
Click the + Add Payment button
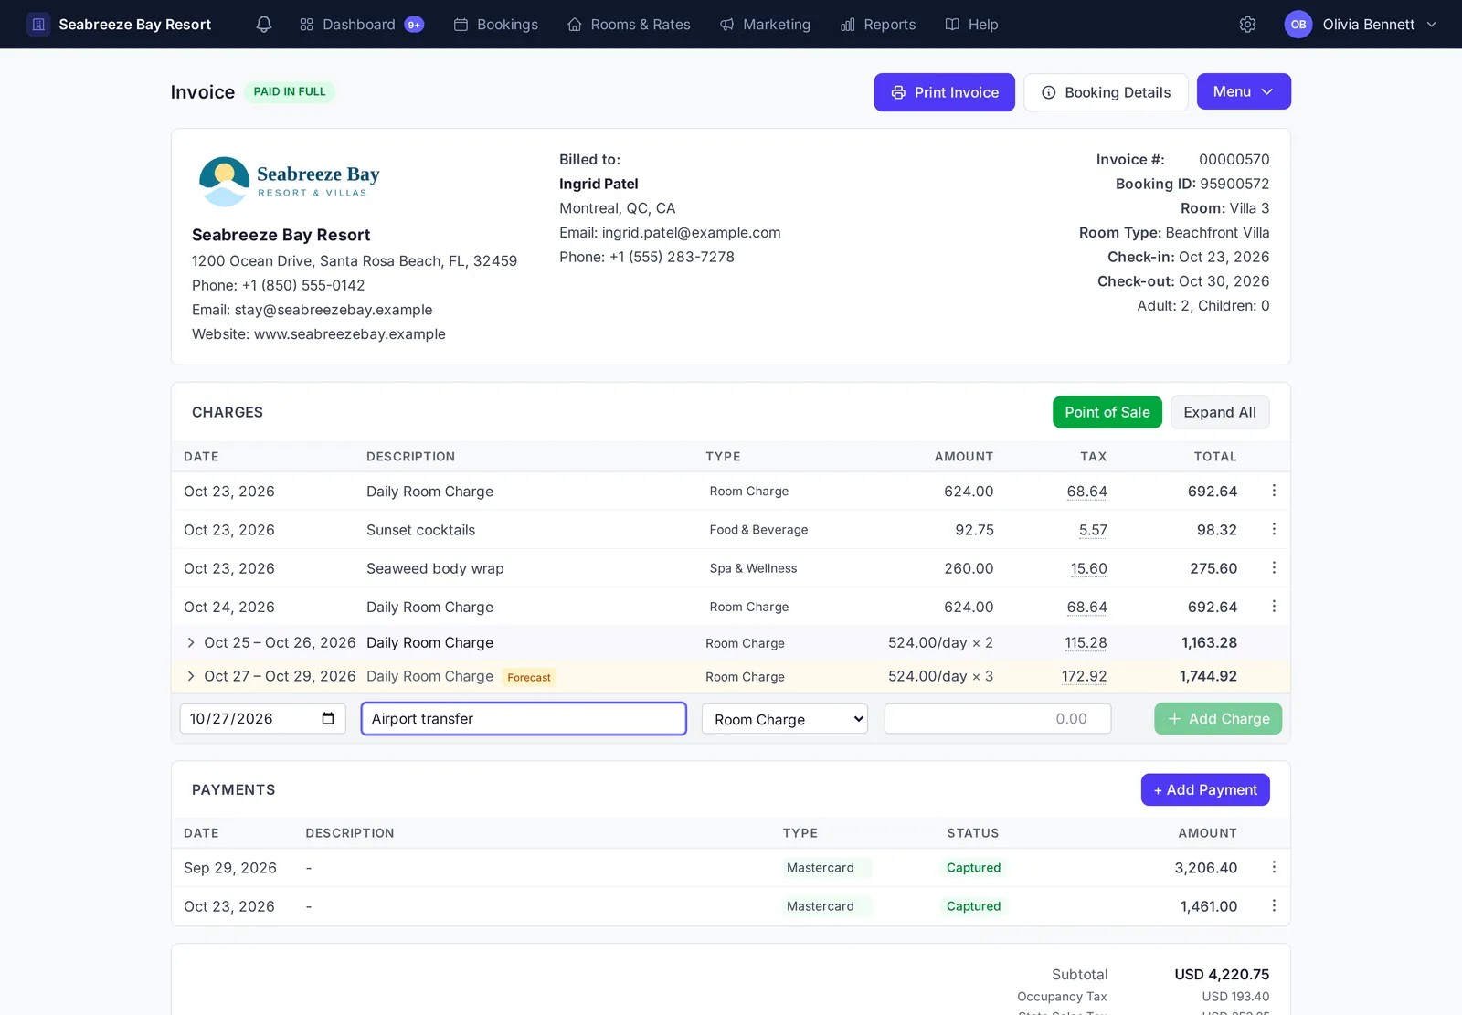1205,790
